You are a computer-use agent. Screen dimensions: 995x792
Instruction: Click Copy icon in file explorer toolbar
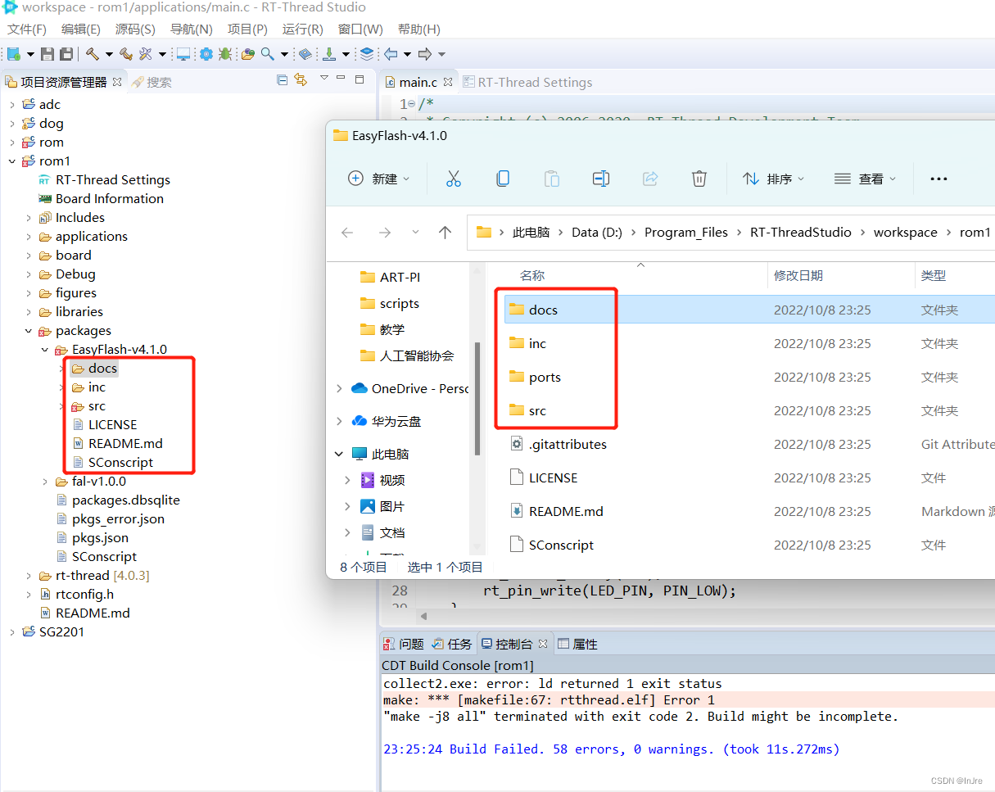coord(503,179)
